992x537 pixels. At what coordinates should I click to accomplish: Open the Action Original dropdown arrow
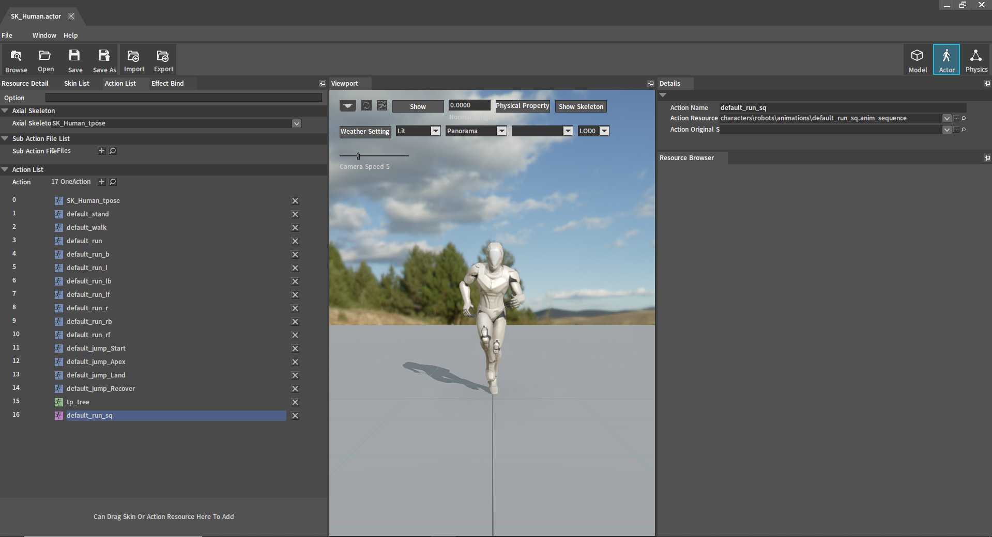point(947,130)
